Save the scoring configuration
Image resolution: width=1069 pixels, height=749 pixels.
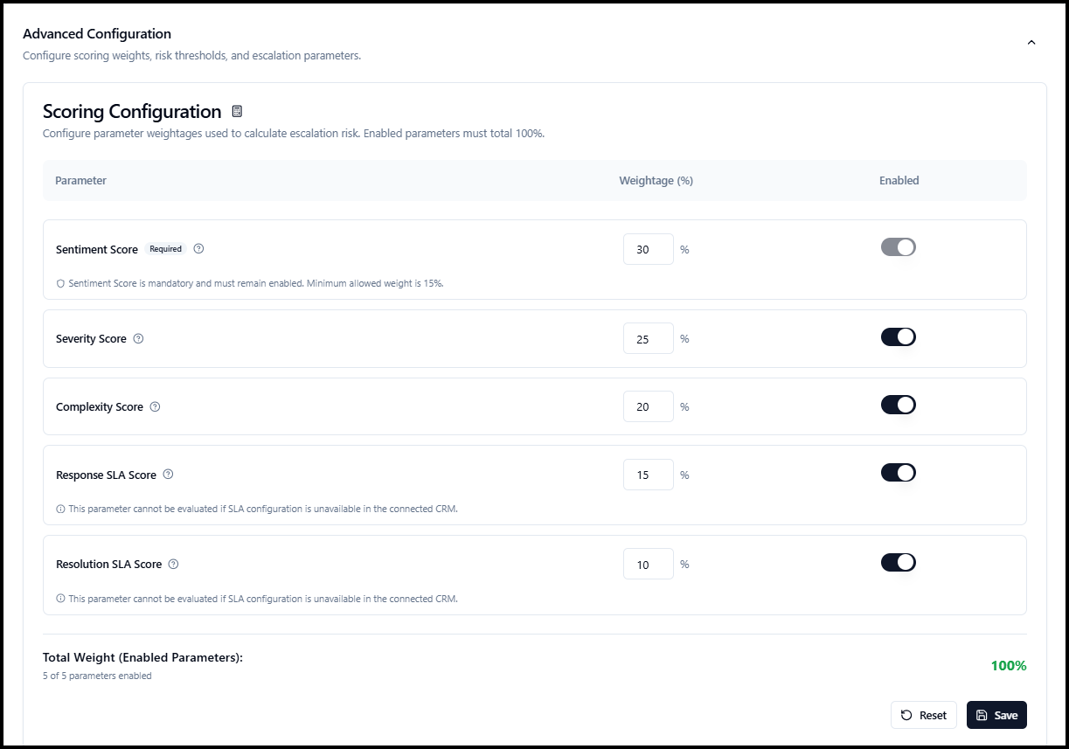(x=996, y=715)
